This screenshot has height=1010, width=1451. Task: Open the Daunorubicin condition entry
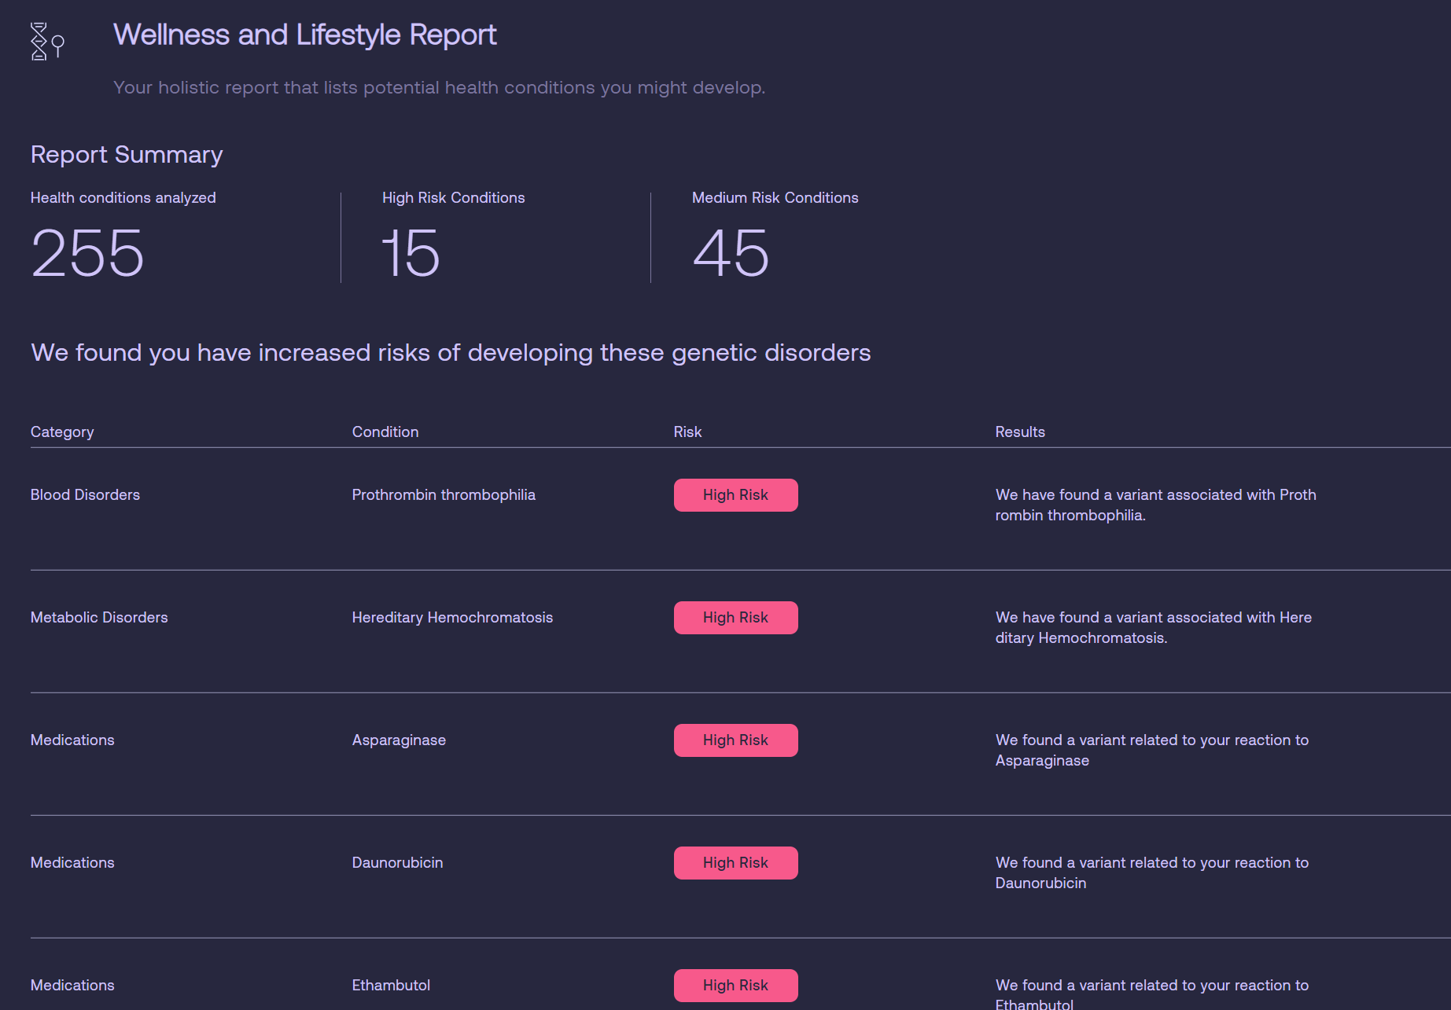point(397,863)
